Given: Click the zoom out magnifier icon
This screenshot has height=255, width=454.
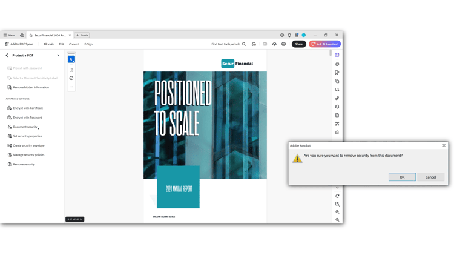Looking at the screenshot, I should point(337,220).
